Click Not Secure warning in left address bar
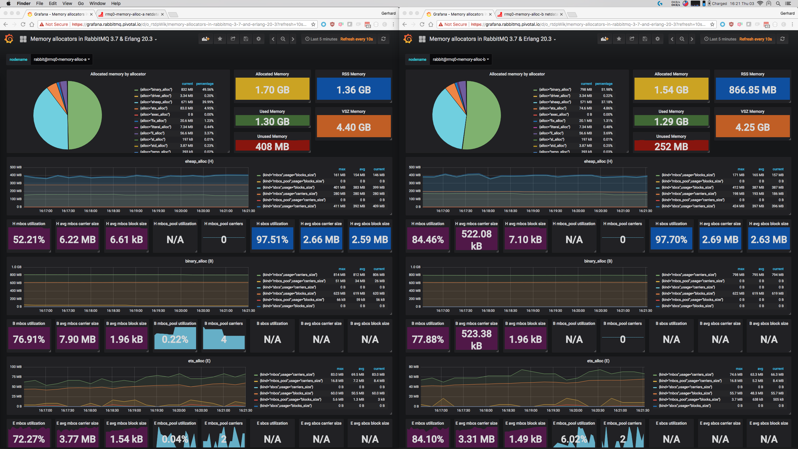 click(54, 24)
